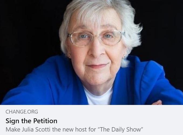The width and height of the screenshot is (183, 135).
Task: Click the empty gray area right of headline
Action: (x=120, y=121)
